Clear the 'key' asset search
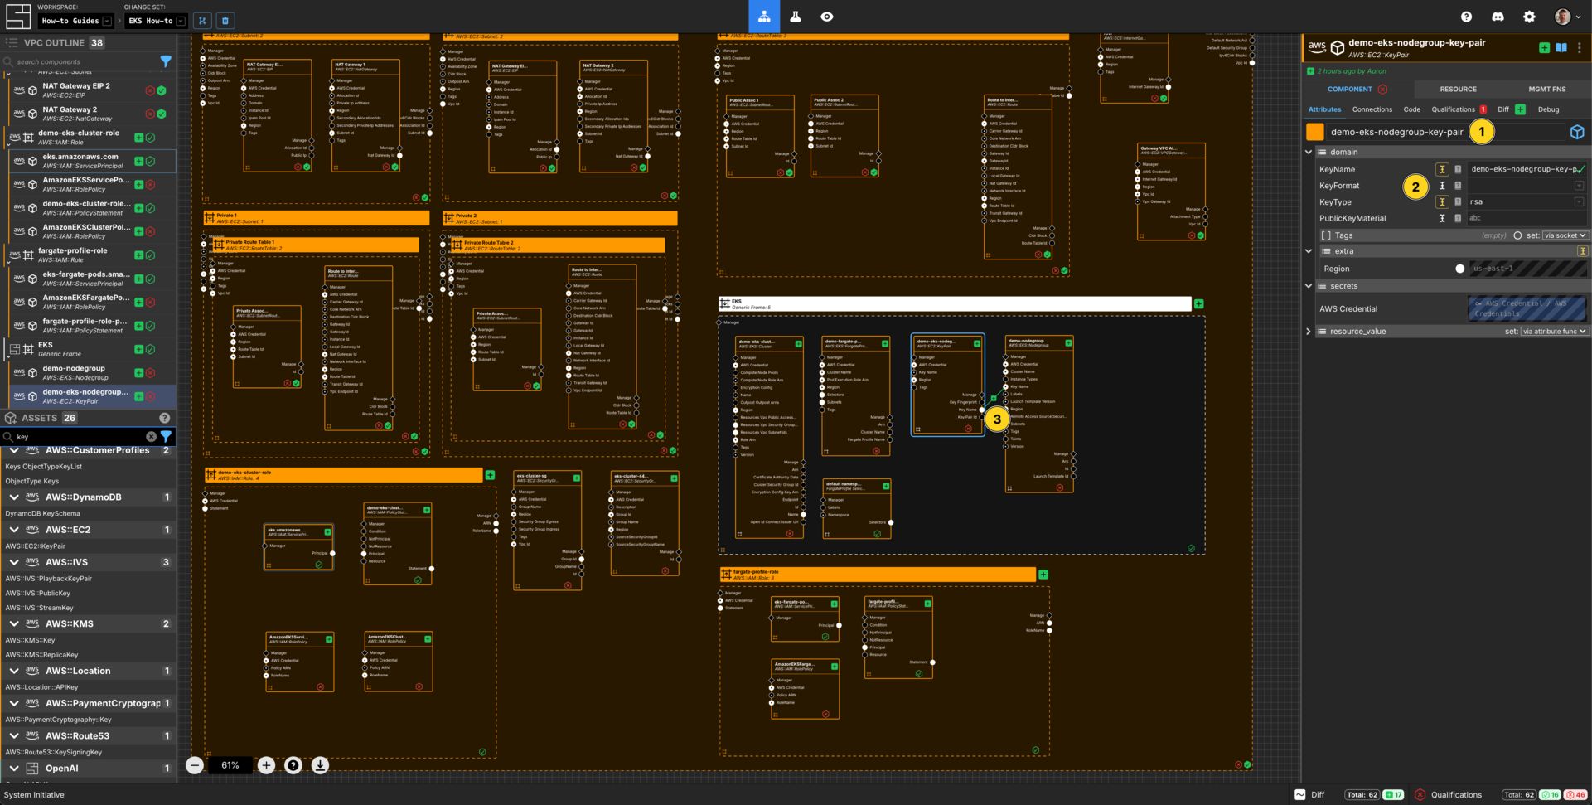The height and width of the screenshot is (805, 1592). 151,436
